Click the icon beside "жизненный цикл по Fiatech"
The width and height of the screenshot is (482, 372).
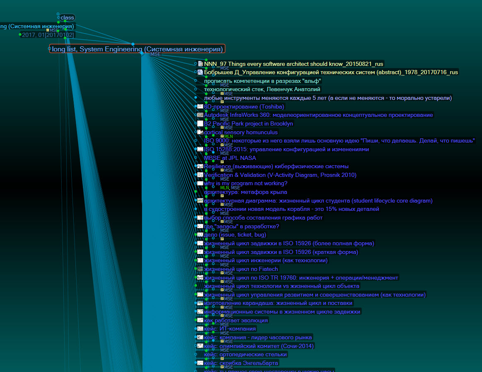(x=200, y=269)
